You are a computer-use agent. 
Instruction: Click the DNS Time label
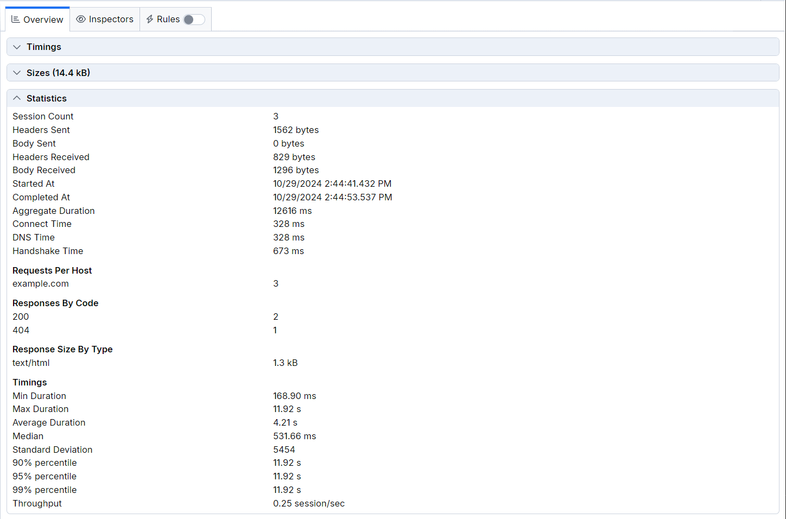(34, 237)
